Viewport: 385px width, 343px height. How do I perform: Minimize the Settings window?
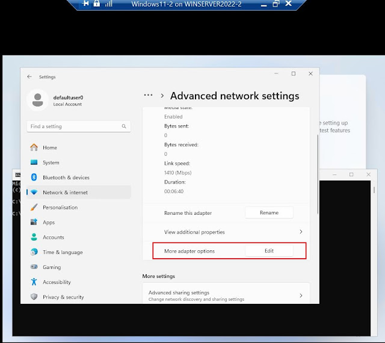pyautogui.click(x=276, y=73)
